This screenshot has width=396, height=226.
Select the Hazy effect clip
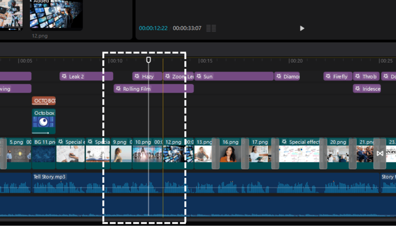click(x=147, y=76)
